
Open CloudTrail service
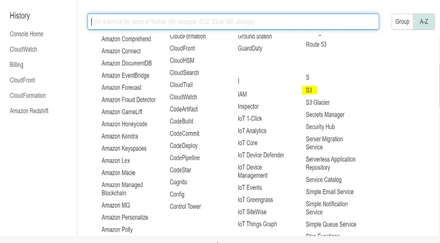pos(181,85)
